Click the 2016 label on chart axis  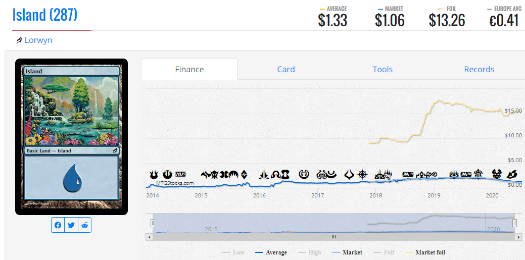click(x=259, y=195)
